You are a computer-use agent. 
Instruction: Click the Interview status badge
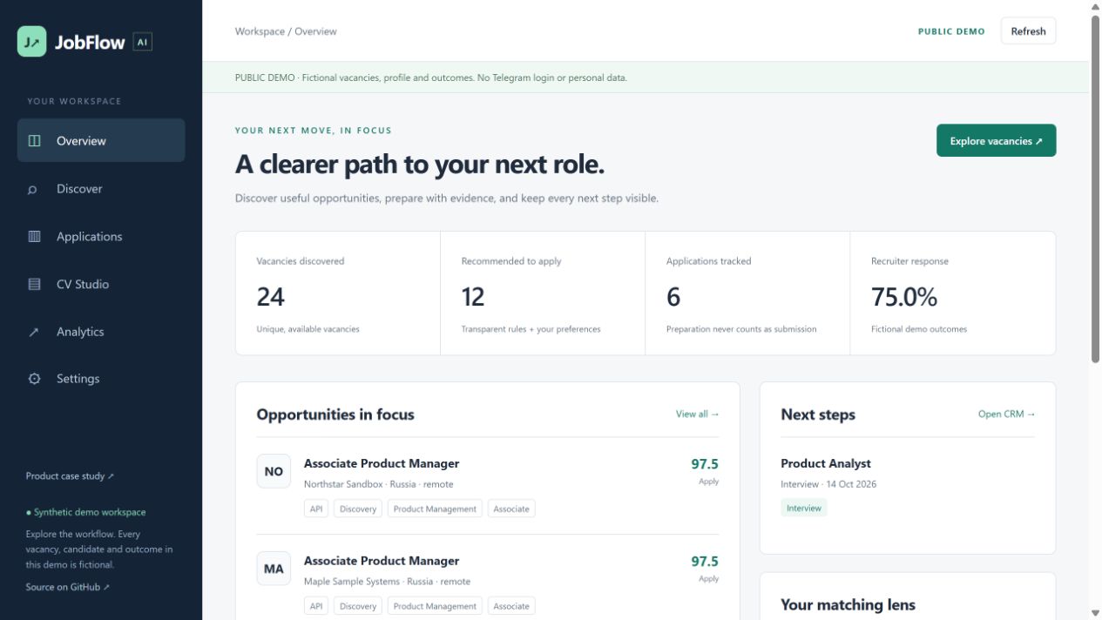tap(804, 508)
